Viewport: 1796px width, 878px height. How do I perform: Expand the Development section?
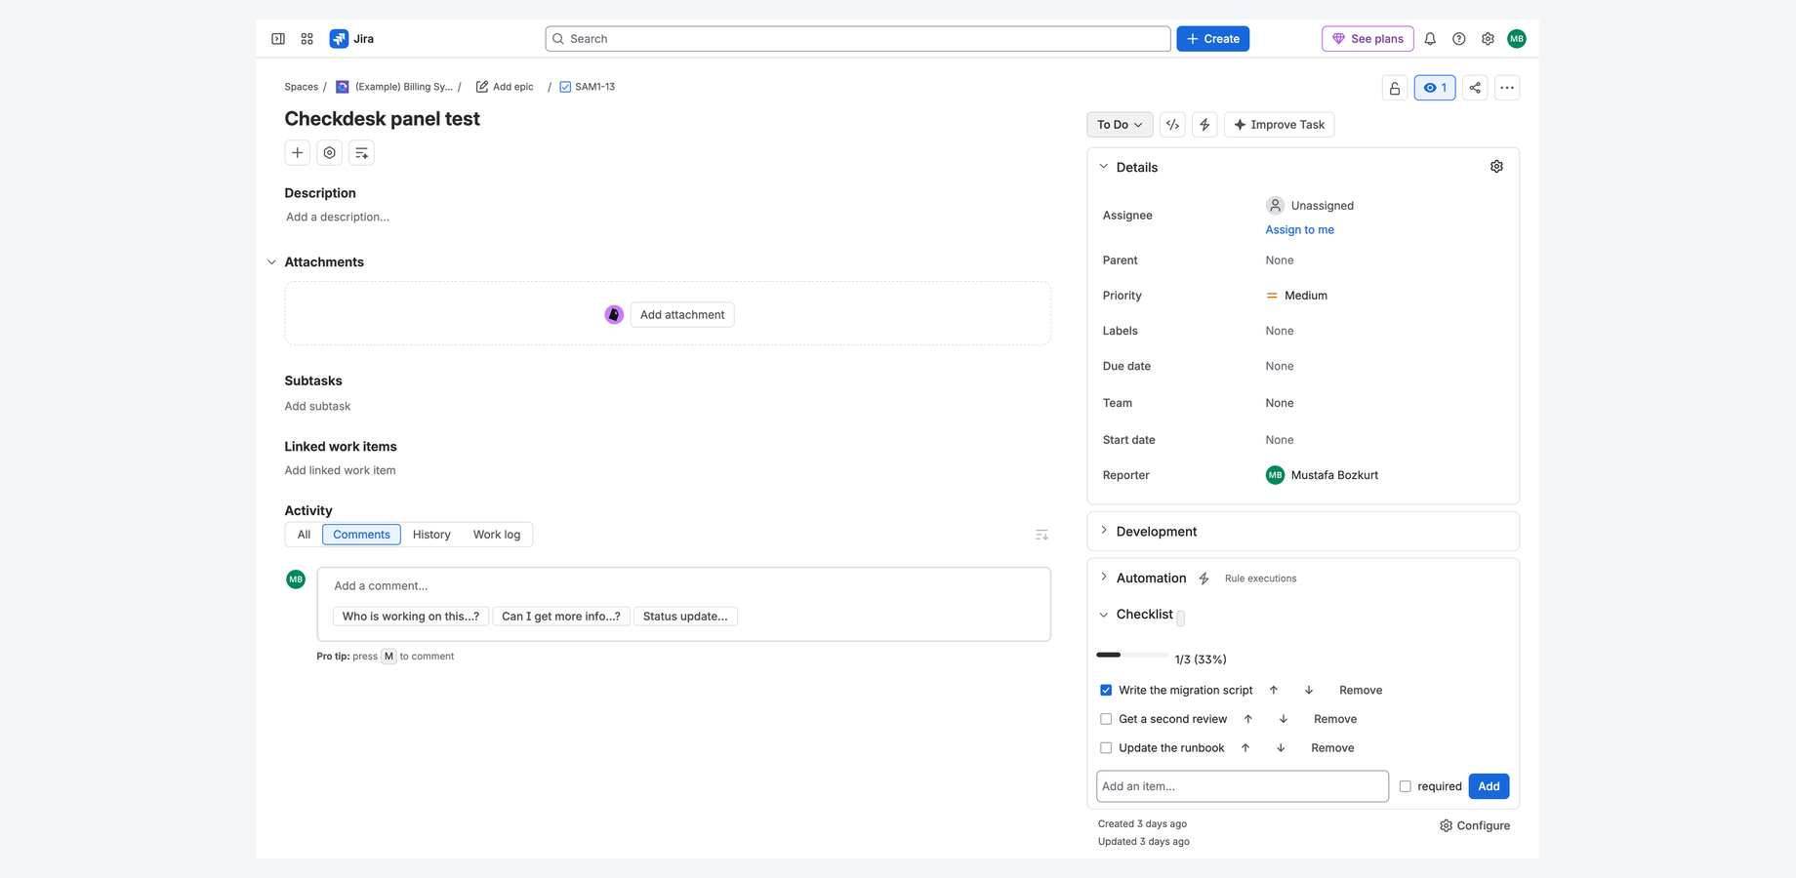click(1104, 531)
